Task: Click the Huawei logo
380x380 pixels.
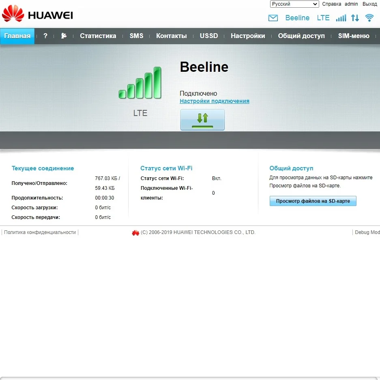Action: (x=37, y=13)
